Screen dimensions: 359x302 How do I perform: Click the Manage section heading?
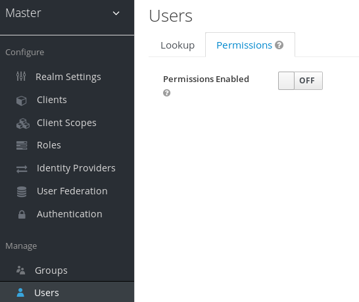(x=21, y=246)
